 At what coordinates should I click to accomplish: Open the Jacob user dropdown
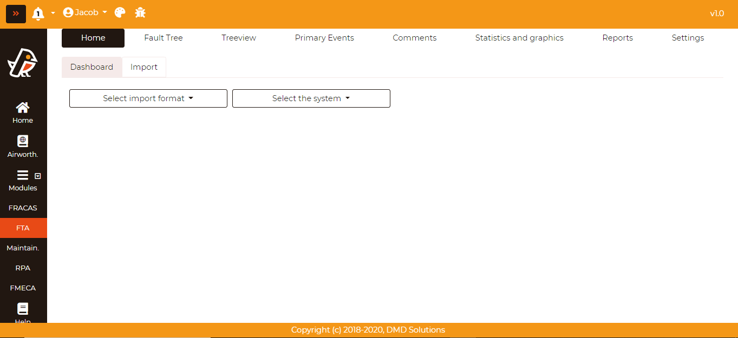85,12
